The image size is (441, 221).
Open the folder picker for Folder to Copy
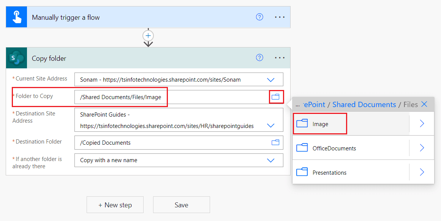point(275,97)
